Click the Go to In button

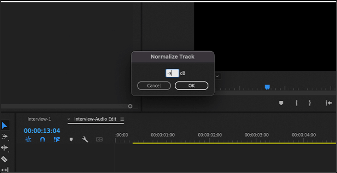tap(329, 103)
